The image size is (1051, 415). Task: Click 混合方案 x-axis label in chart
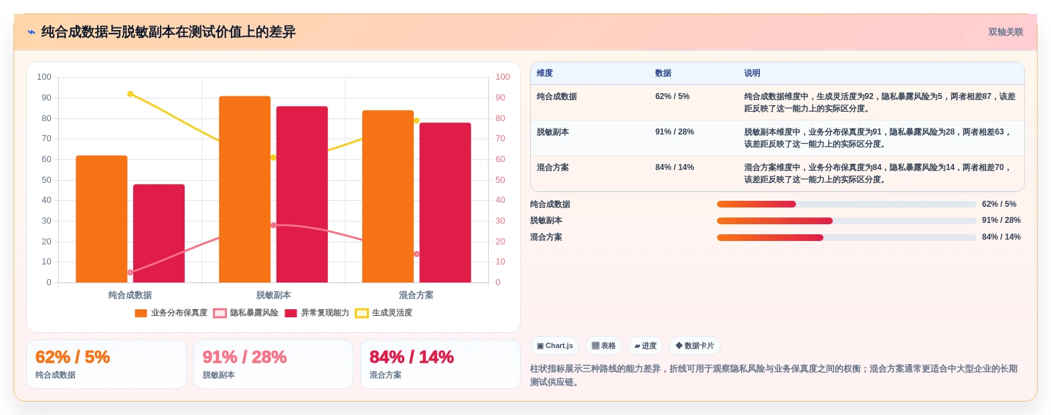coord(416,295)
